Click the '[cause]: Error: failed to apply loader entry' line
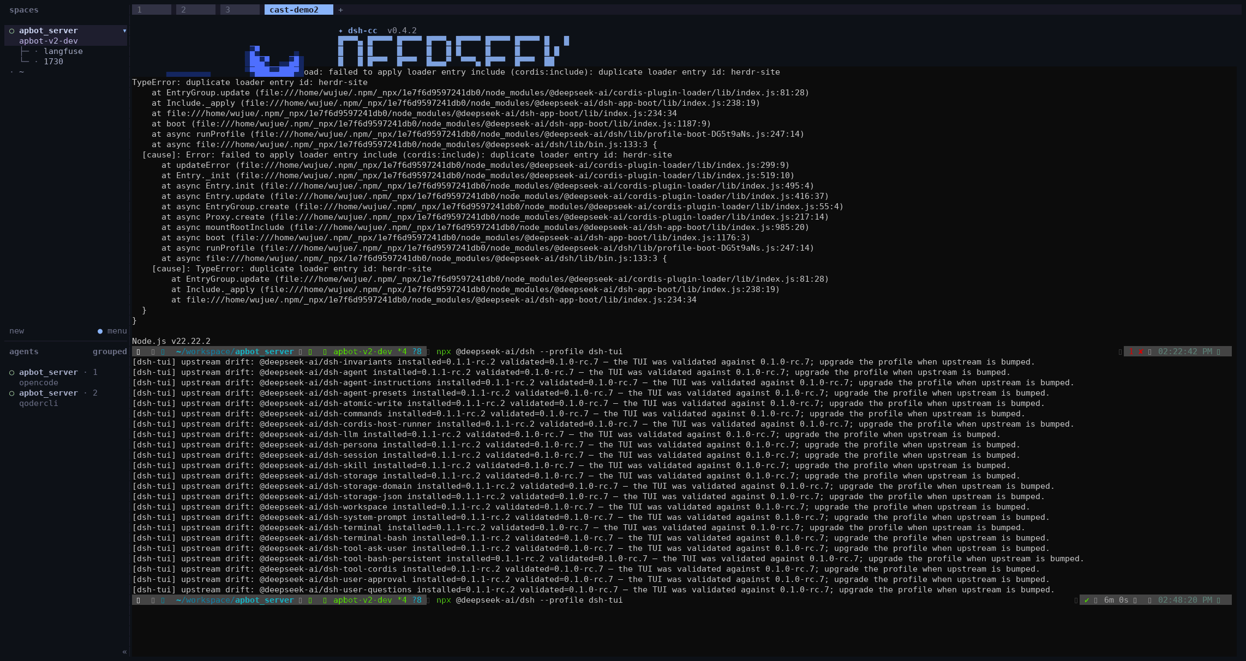The height and width of the screenshot is (661, 1246). (x=407, y=155)
